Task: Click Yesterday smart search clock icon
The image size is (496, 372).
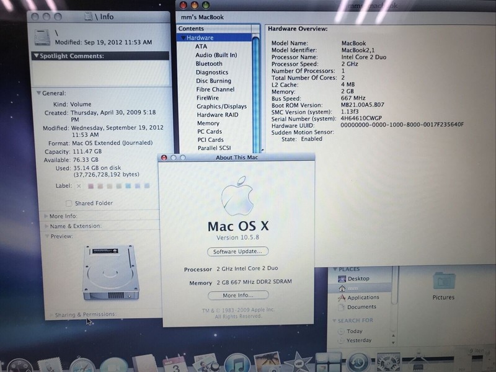Action: click(341, 340)
